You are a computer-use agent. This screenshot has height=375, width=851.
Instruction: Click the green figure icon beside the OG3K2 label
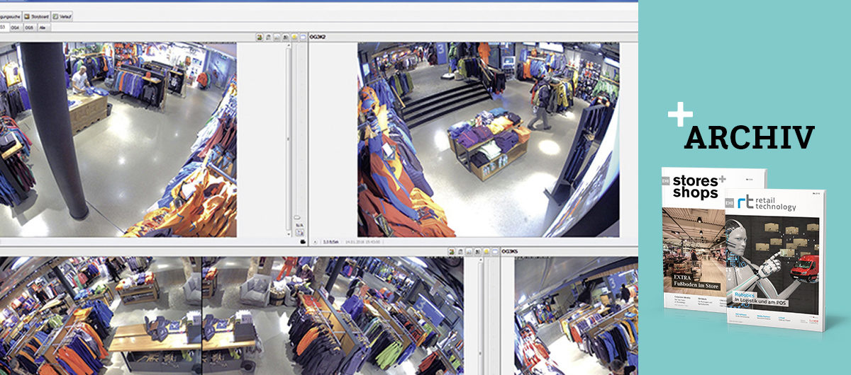pos(260,37)
